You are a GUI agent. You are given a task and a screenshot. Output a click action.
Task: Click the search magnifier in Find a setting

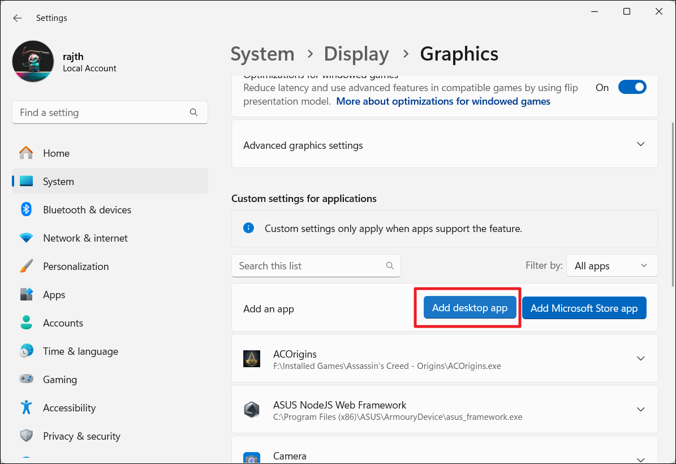193,113
